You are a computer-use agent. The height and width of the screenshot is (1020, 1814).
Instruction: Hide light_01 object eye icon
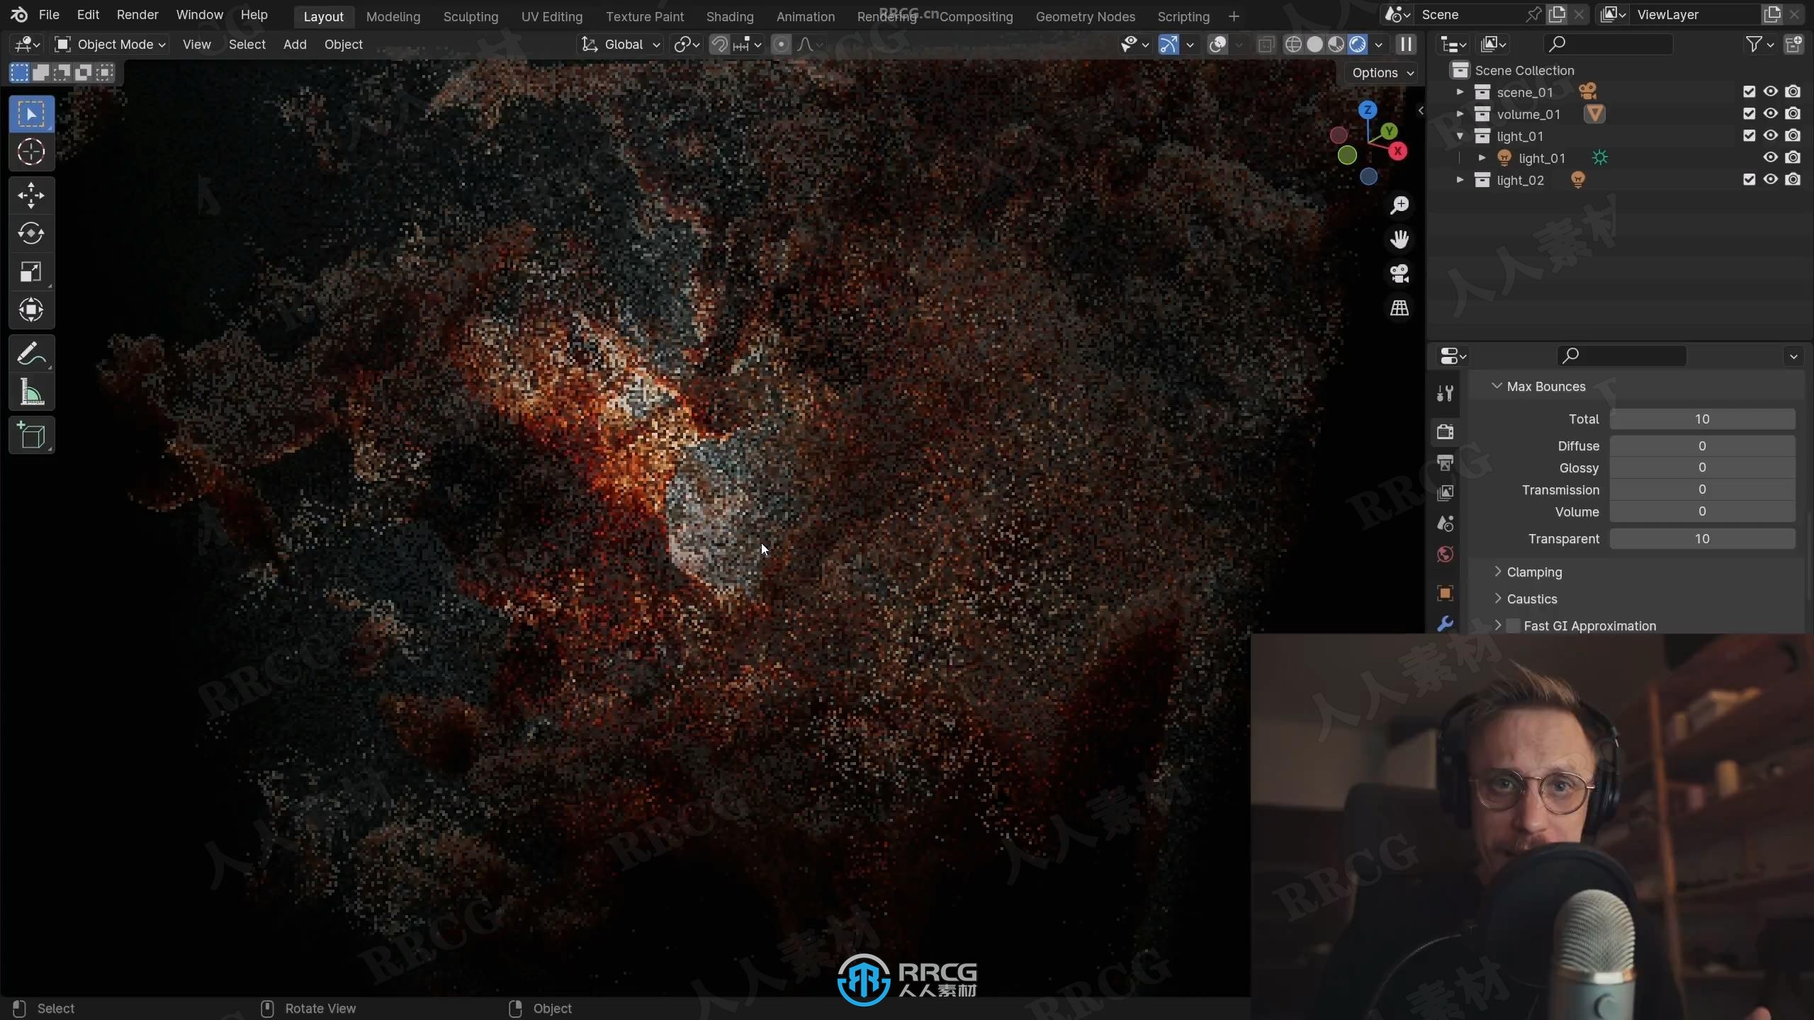tap(1770, 158)
